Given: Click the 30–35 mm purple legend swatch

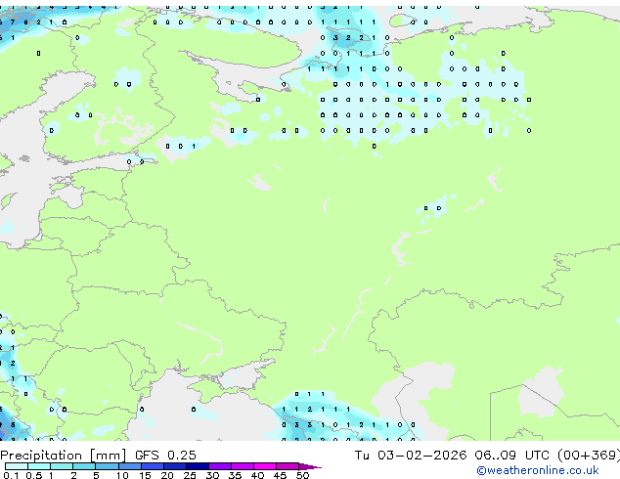Looking at the screenshot, I should point(219,466).
